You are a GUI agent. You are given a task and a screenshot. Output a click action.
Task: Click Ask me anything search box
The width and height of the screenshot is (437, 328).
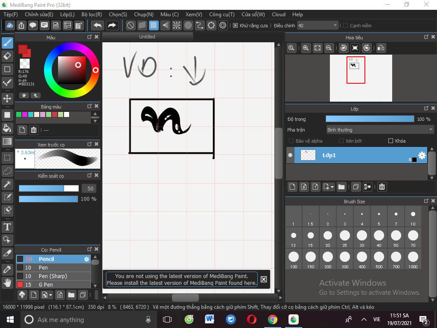(90, 319)
